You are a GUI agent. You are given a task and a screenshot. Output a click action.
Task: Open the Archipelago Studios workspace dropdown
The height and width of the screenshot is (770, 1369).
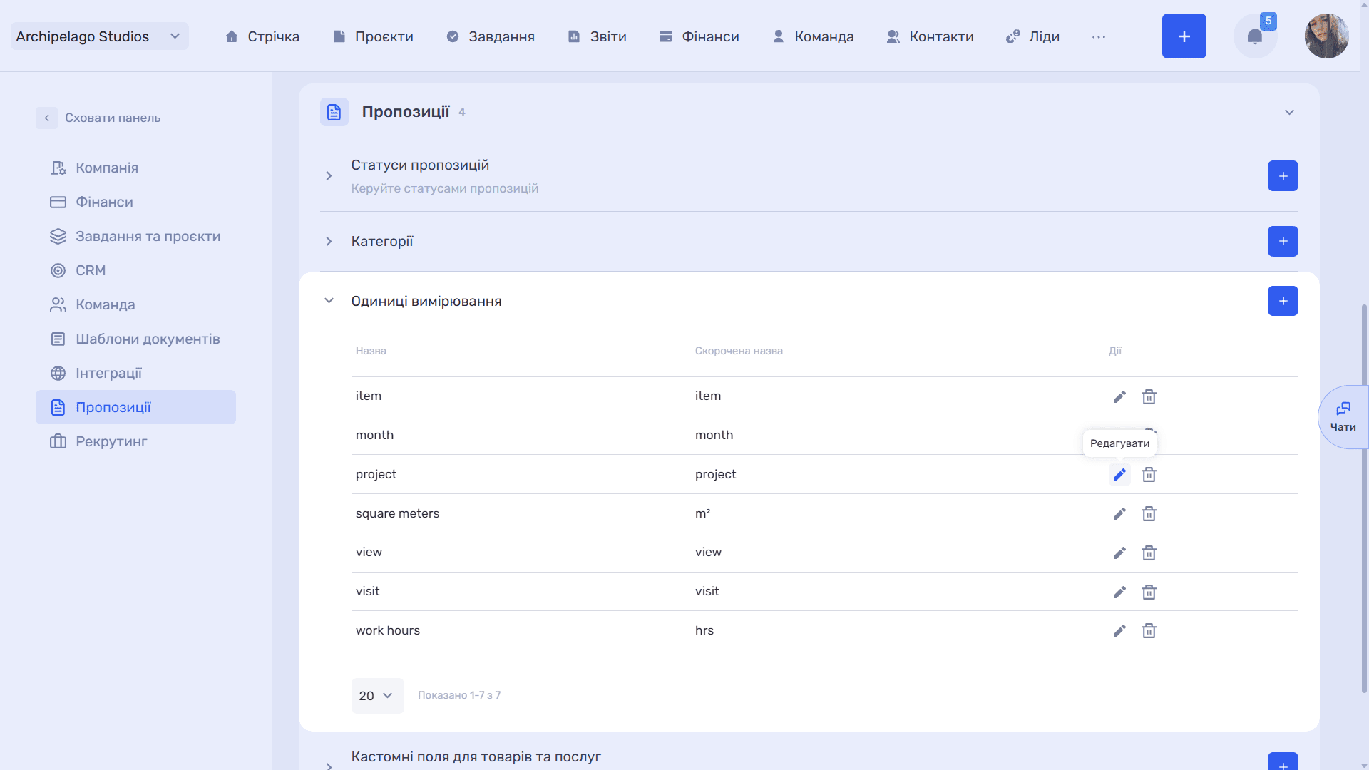[x=99, y=36]
